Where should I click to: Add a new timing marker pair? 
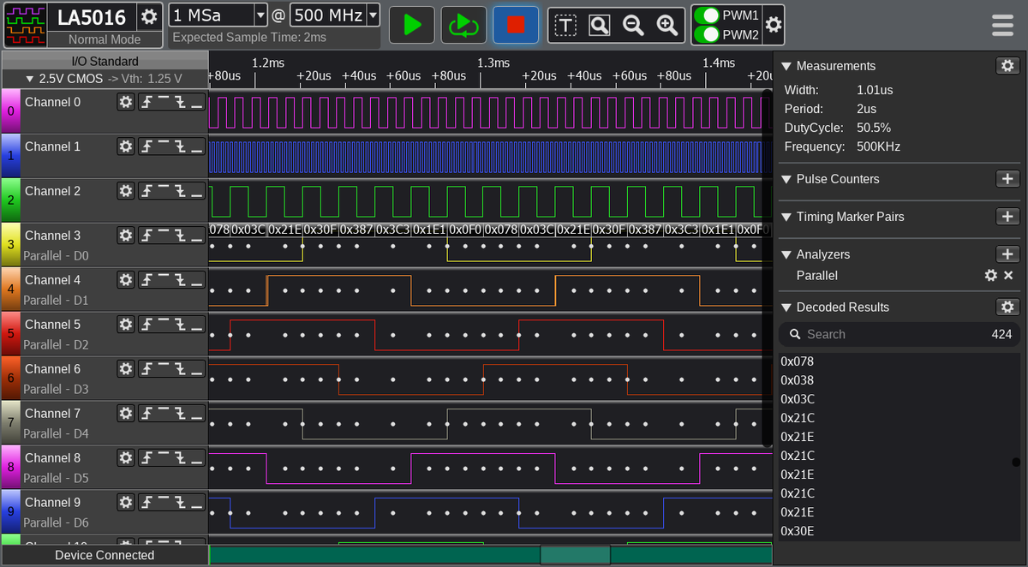(x=1007, y=217)
